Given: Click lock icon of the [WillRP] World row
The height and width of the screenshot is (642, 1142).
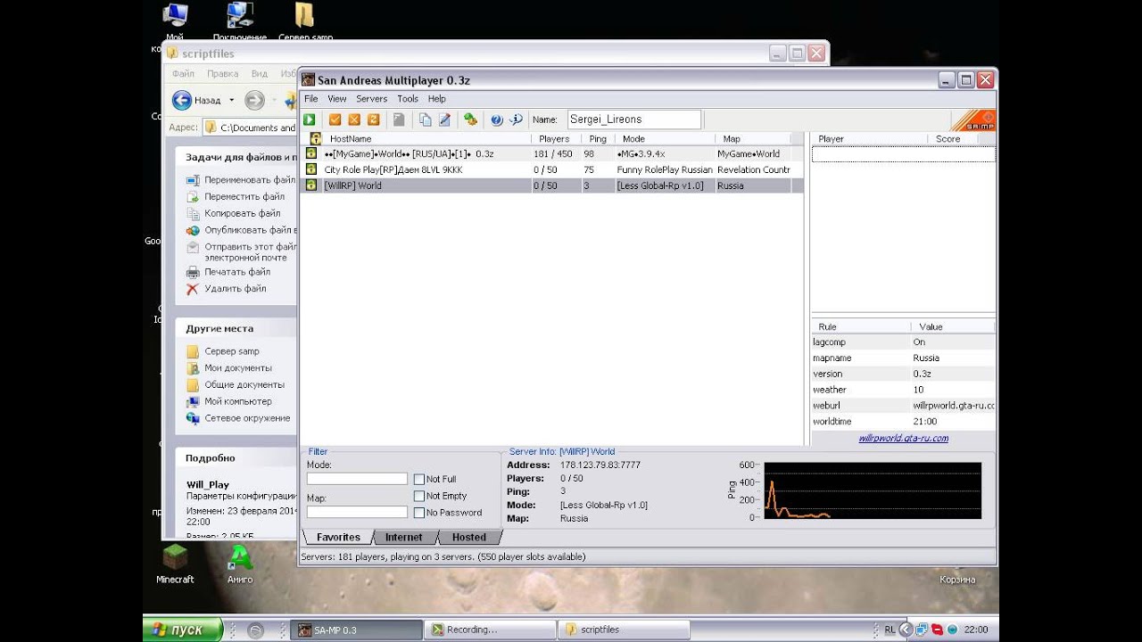Looking at the screenshot, I should [x=311, y=185].
